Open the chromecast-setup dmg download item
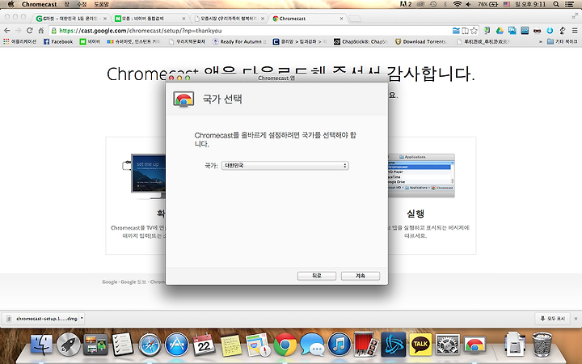This screenshot has width=582, height=364. point(41,319)
